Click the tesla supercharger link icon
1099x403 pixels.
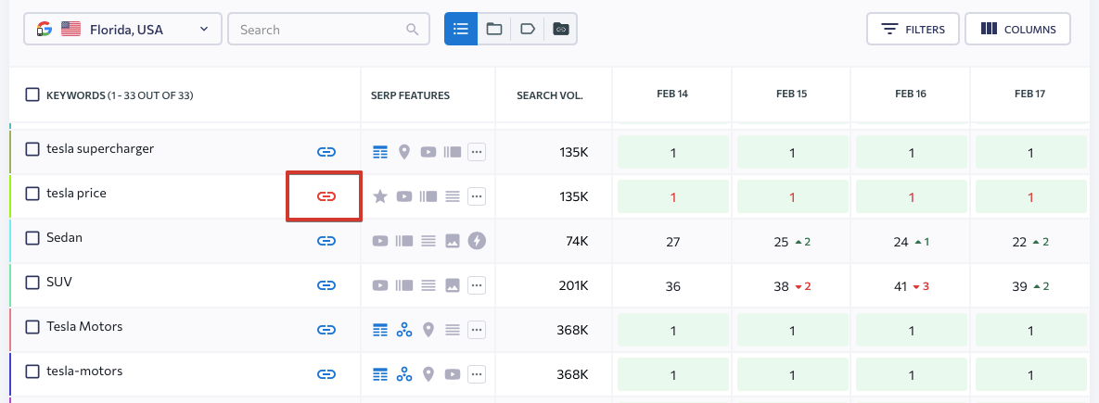[x=326, y=152]
